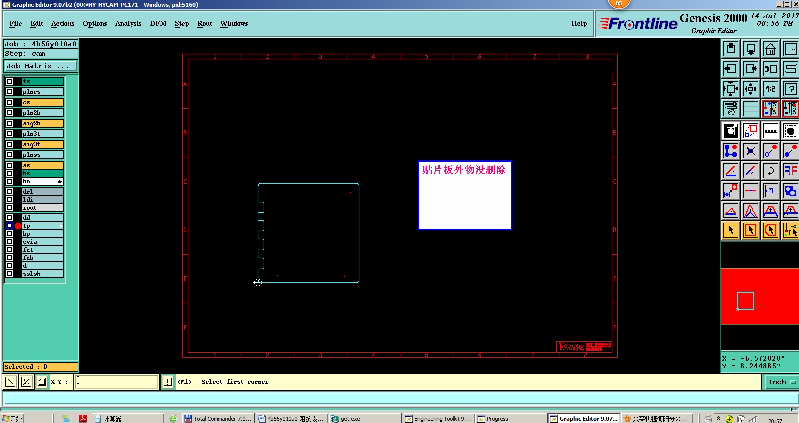This screenshot has width=799, height=423.
Task: Open the Inch units dropdown
Action: pos(781,382)
